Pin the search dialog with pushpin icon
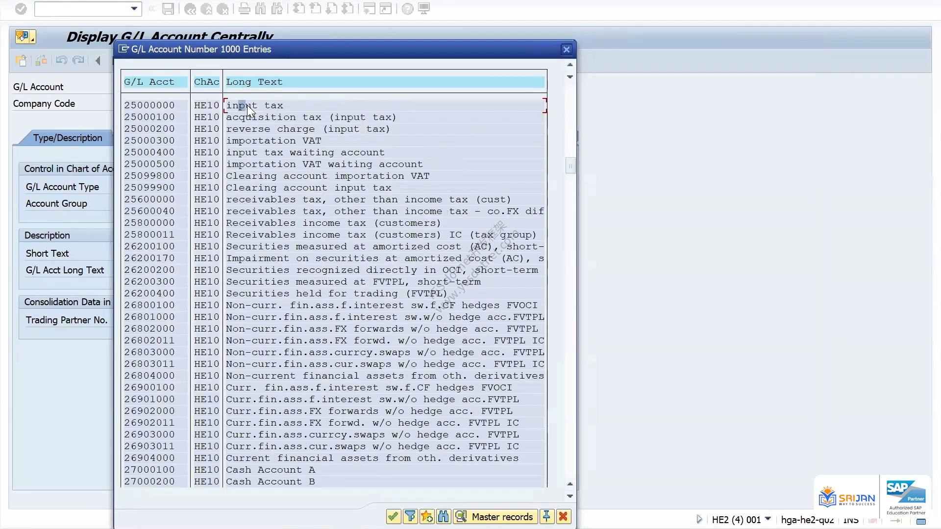The image size is (941, 529). pyautogui.click(x=546, y=516)
